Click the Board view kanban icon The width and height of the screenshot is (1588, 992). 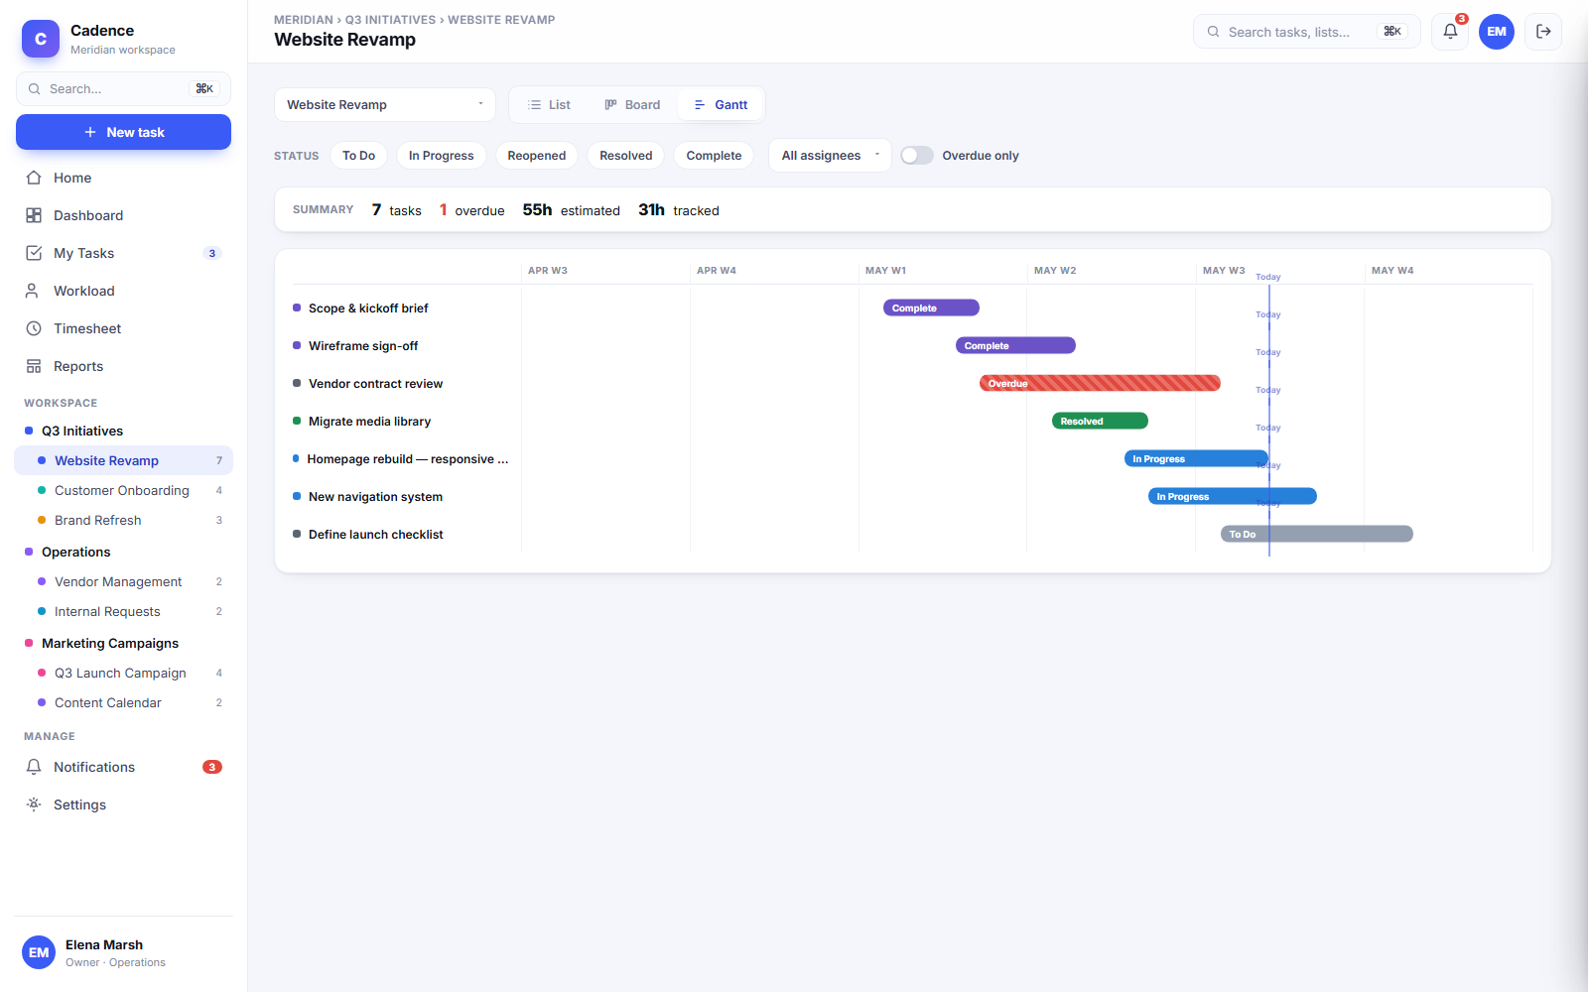611,105
